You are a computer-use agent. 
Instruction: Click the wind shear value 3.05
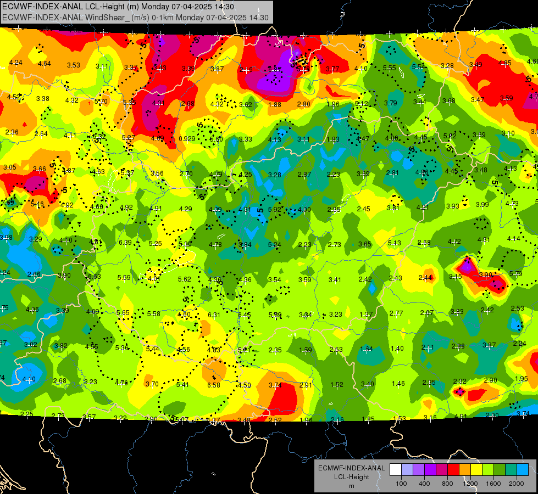[9, 167]
